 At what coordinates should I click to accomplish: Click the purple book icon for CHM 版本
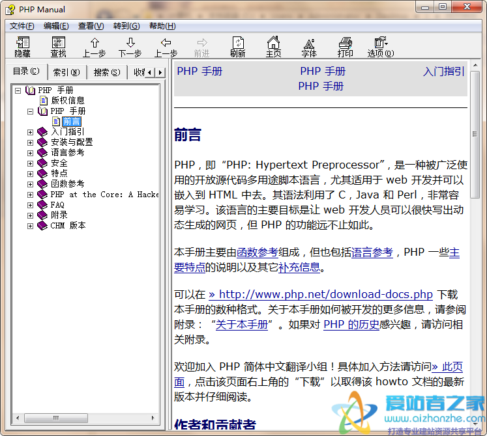pyautogui.click(x=42, y=225)
